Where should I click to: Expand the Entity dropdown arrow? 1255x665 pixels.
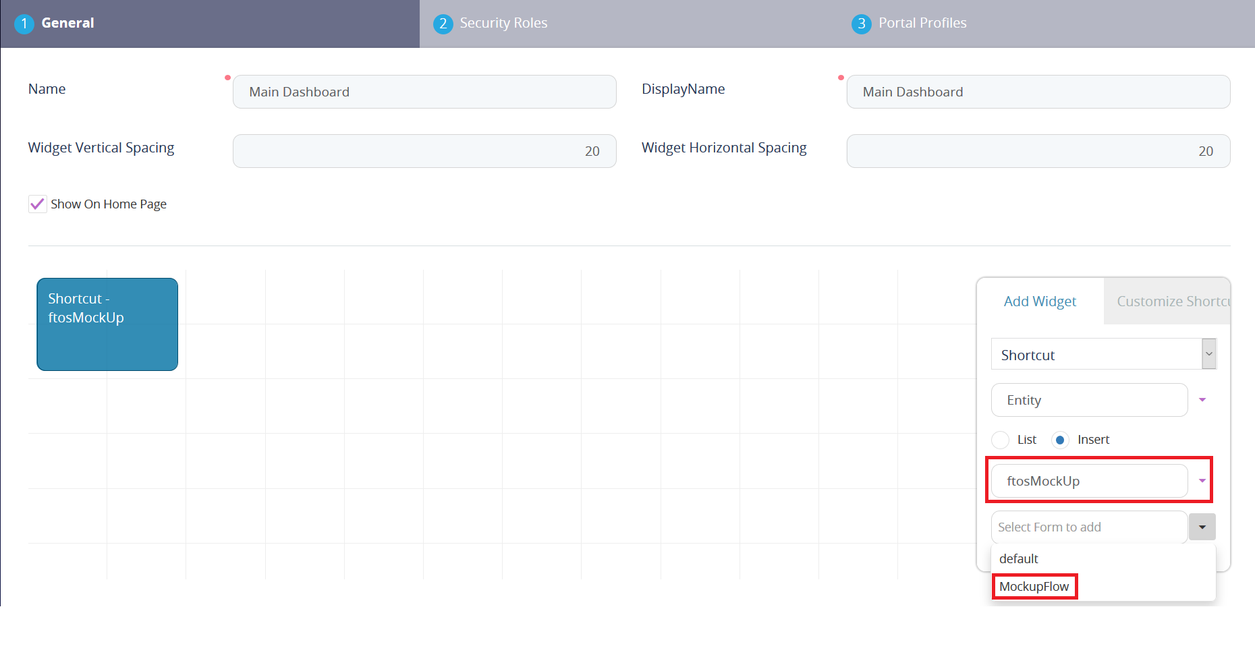[1202, 399]
